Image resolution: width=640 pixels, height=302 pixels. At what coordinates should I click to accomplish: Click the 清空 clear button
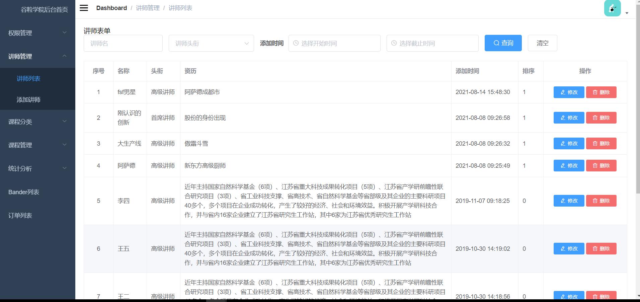[542, 43]
